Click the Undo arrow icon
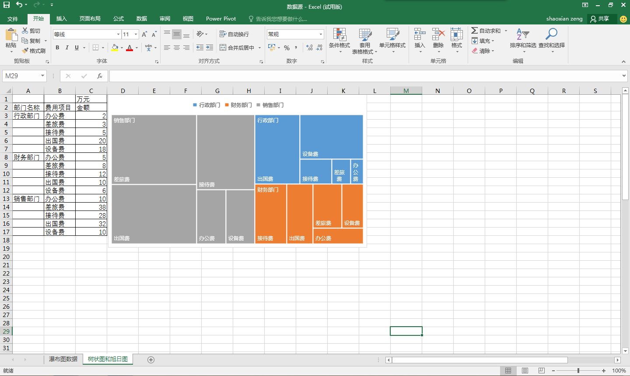630x376 pixels. [19, 5]
